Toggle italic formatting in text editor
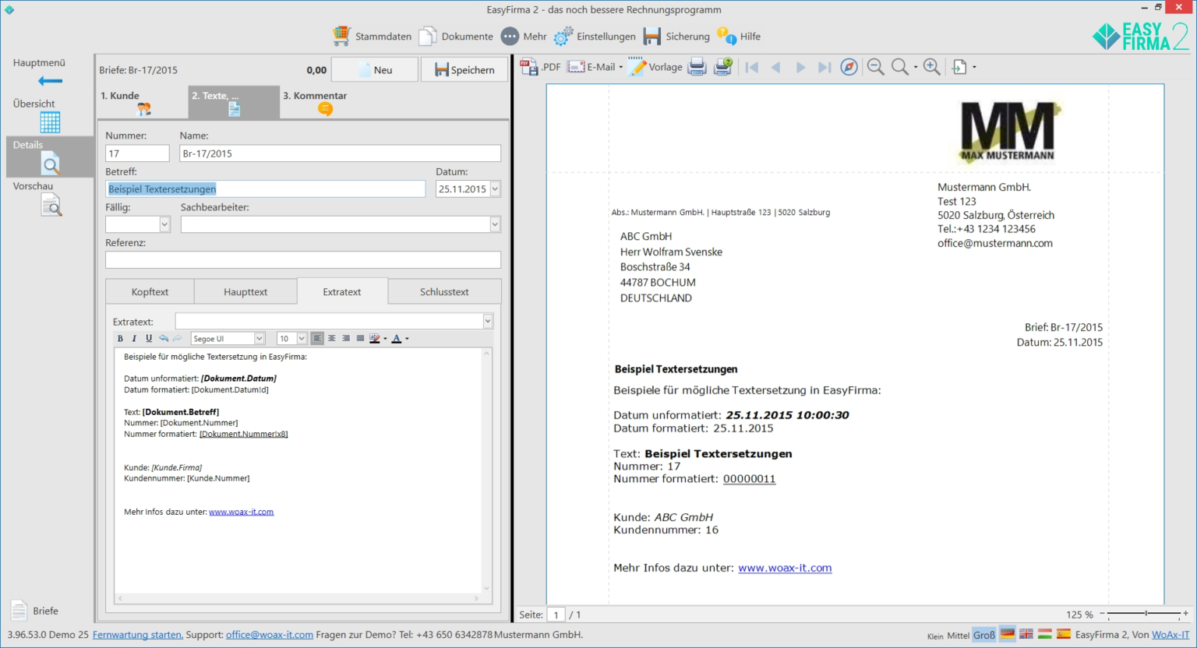The height and width of the screenshot is (648, 1197). [134, 339]
